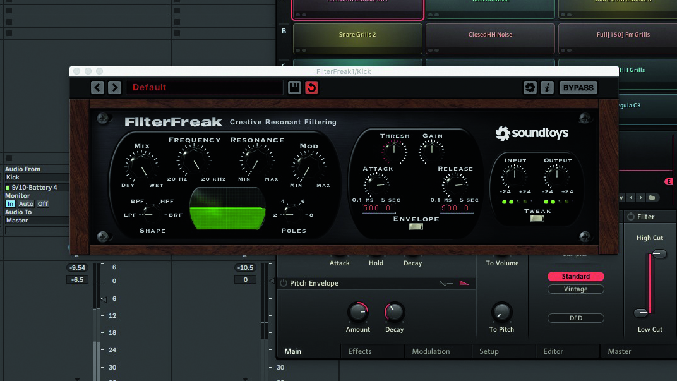Open FilterFreak settings gear
This screenshot has width=677, height=381.
click(530, 88)
